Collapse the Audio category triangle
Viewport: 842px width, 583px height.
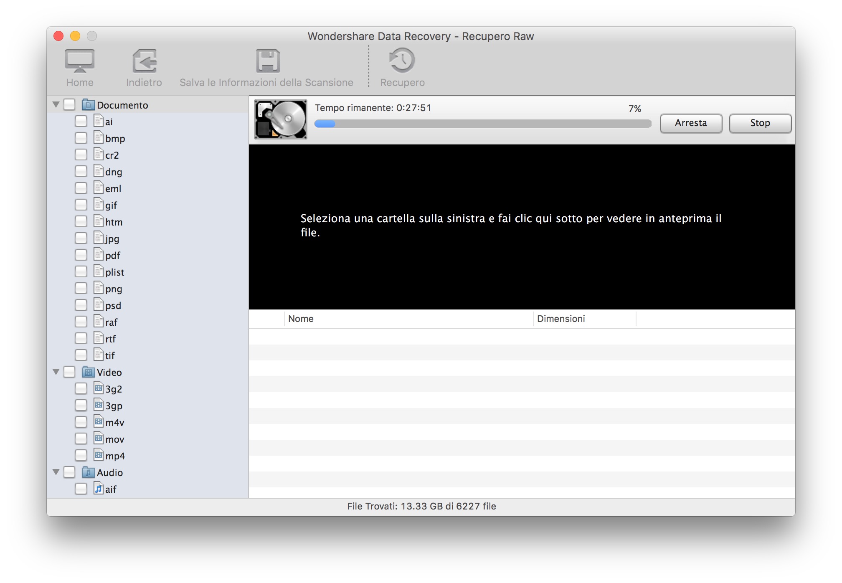click(56, 472)
